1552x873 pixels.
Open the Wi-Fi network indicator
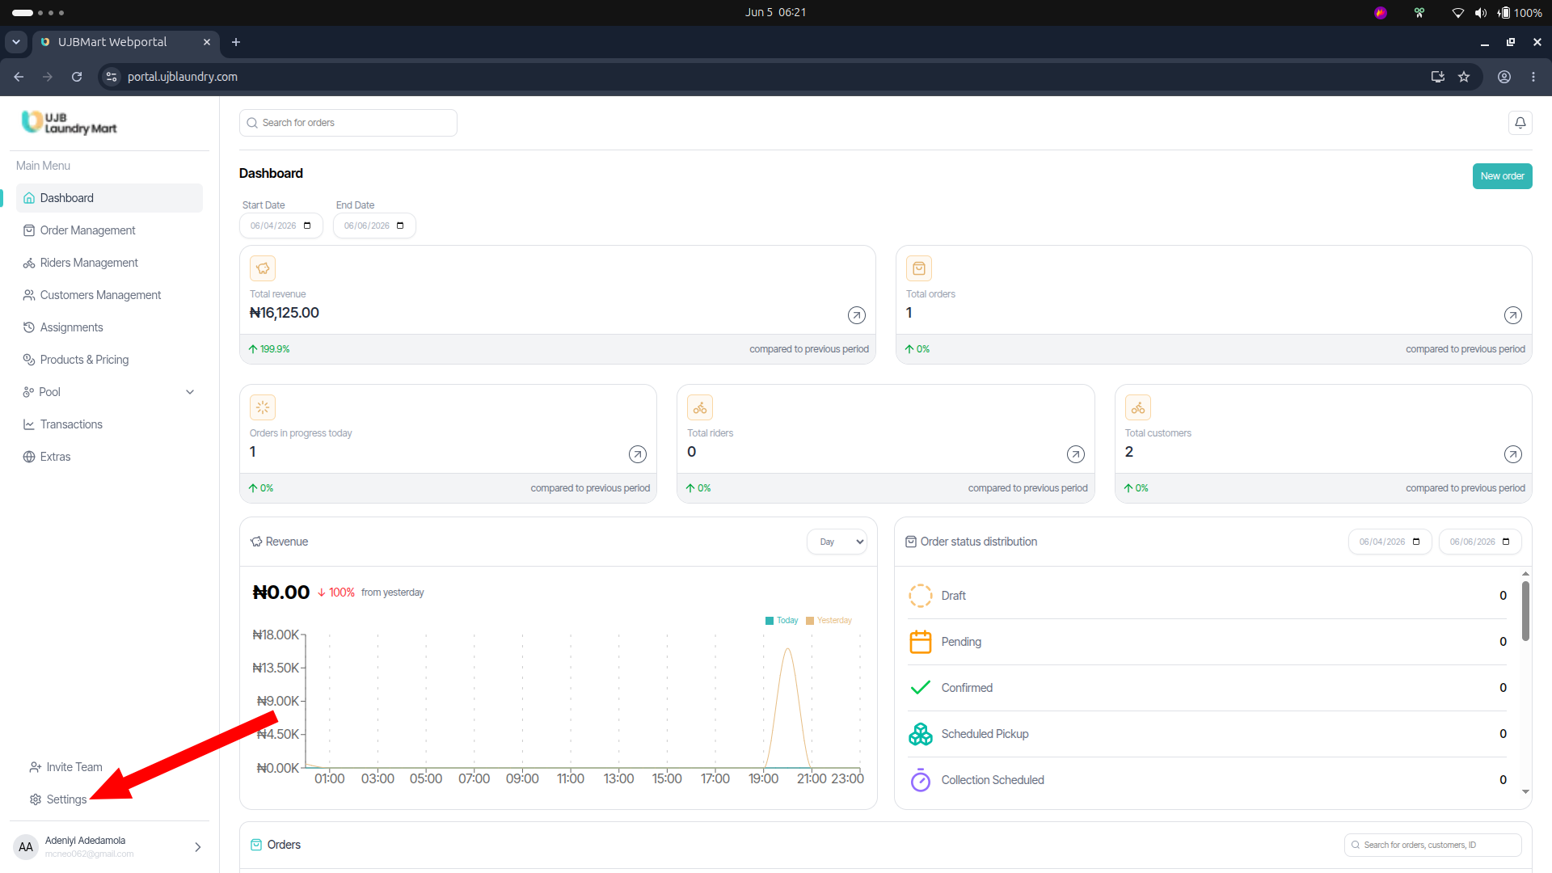click(1458, 13)
